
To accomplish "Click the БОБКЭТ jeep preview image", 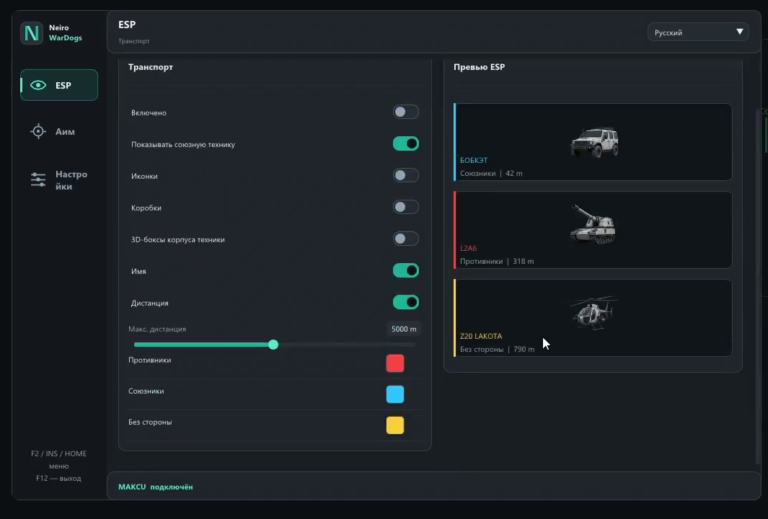I will point(594,142).
